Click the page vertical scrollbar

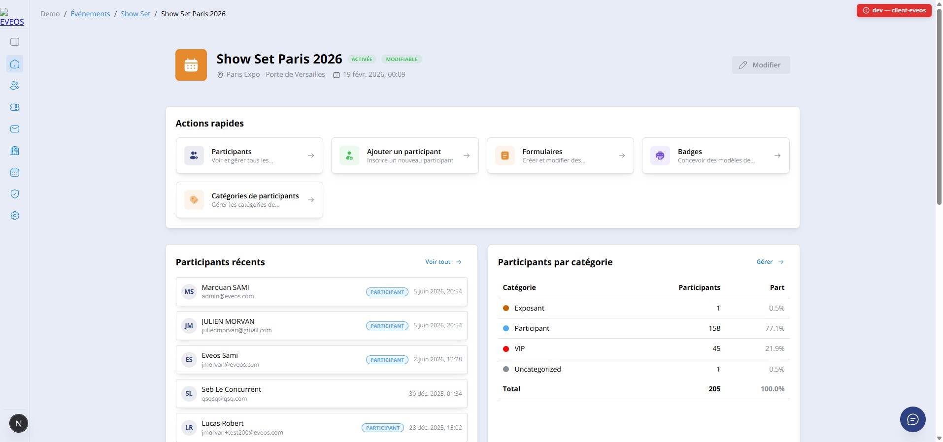939,106
